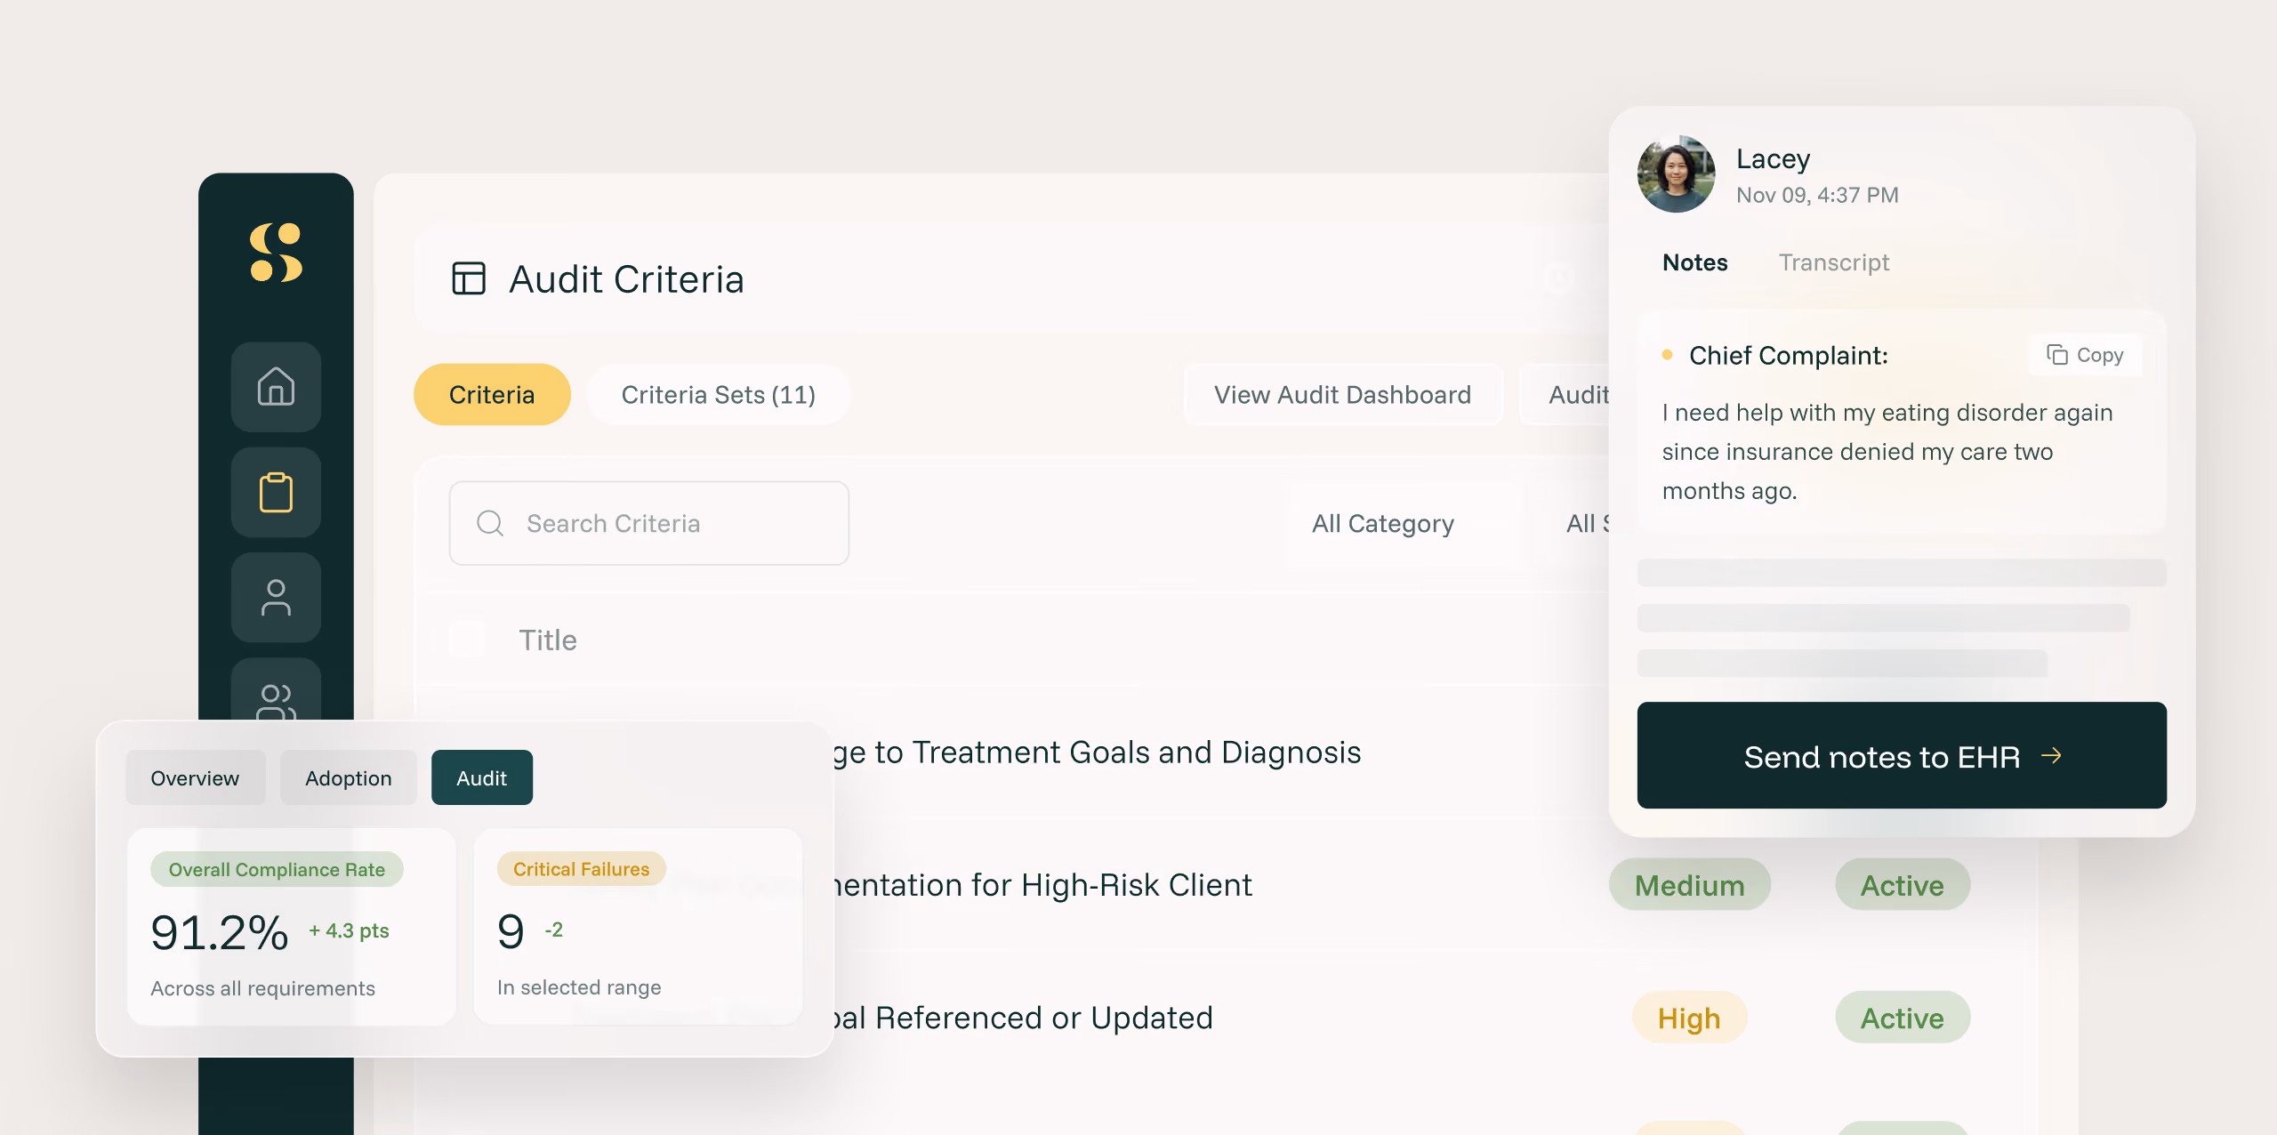Click the Title column header

point(548,640)
